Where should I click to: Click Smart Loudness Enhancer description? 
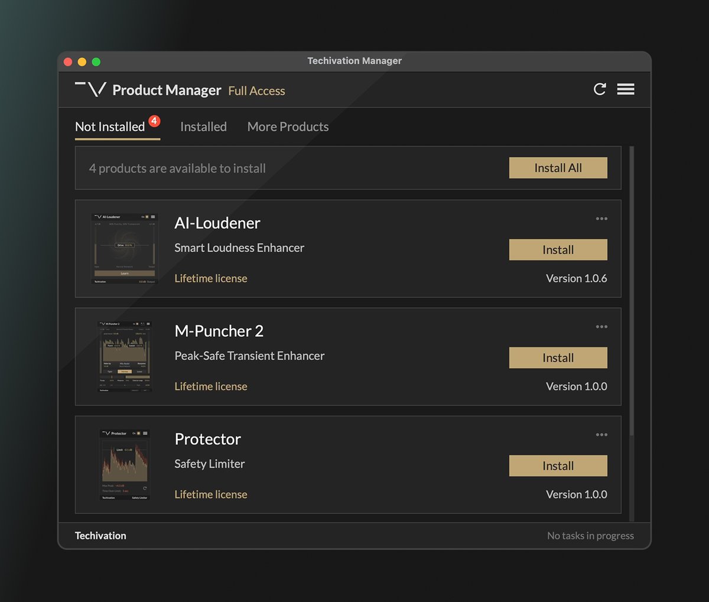pyautogui.click(x=239, y=248)
